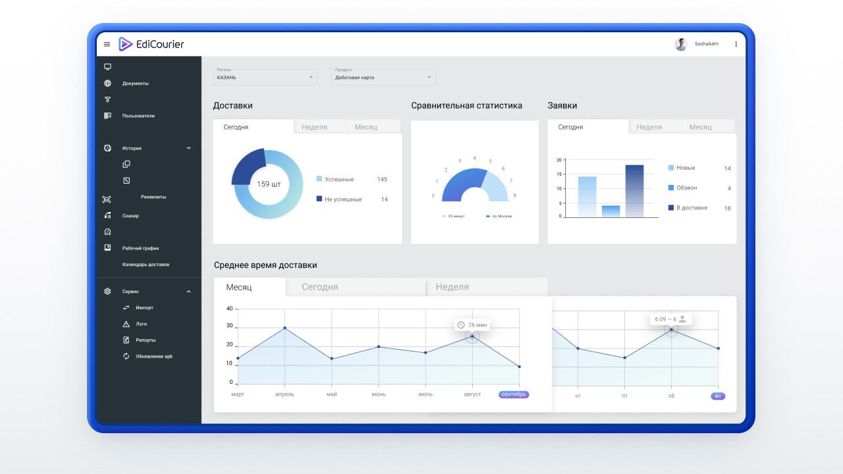843x474 pixels.
Task: Click the 159 шт donut chart center
Action: tap(268, 184)
